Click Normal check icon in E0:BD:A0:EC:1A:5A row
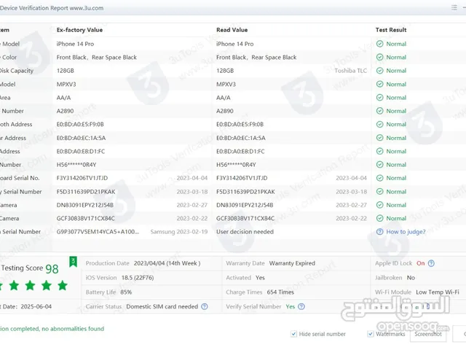The width and height of the screenshot is (466, 350). coord(379,138)
